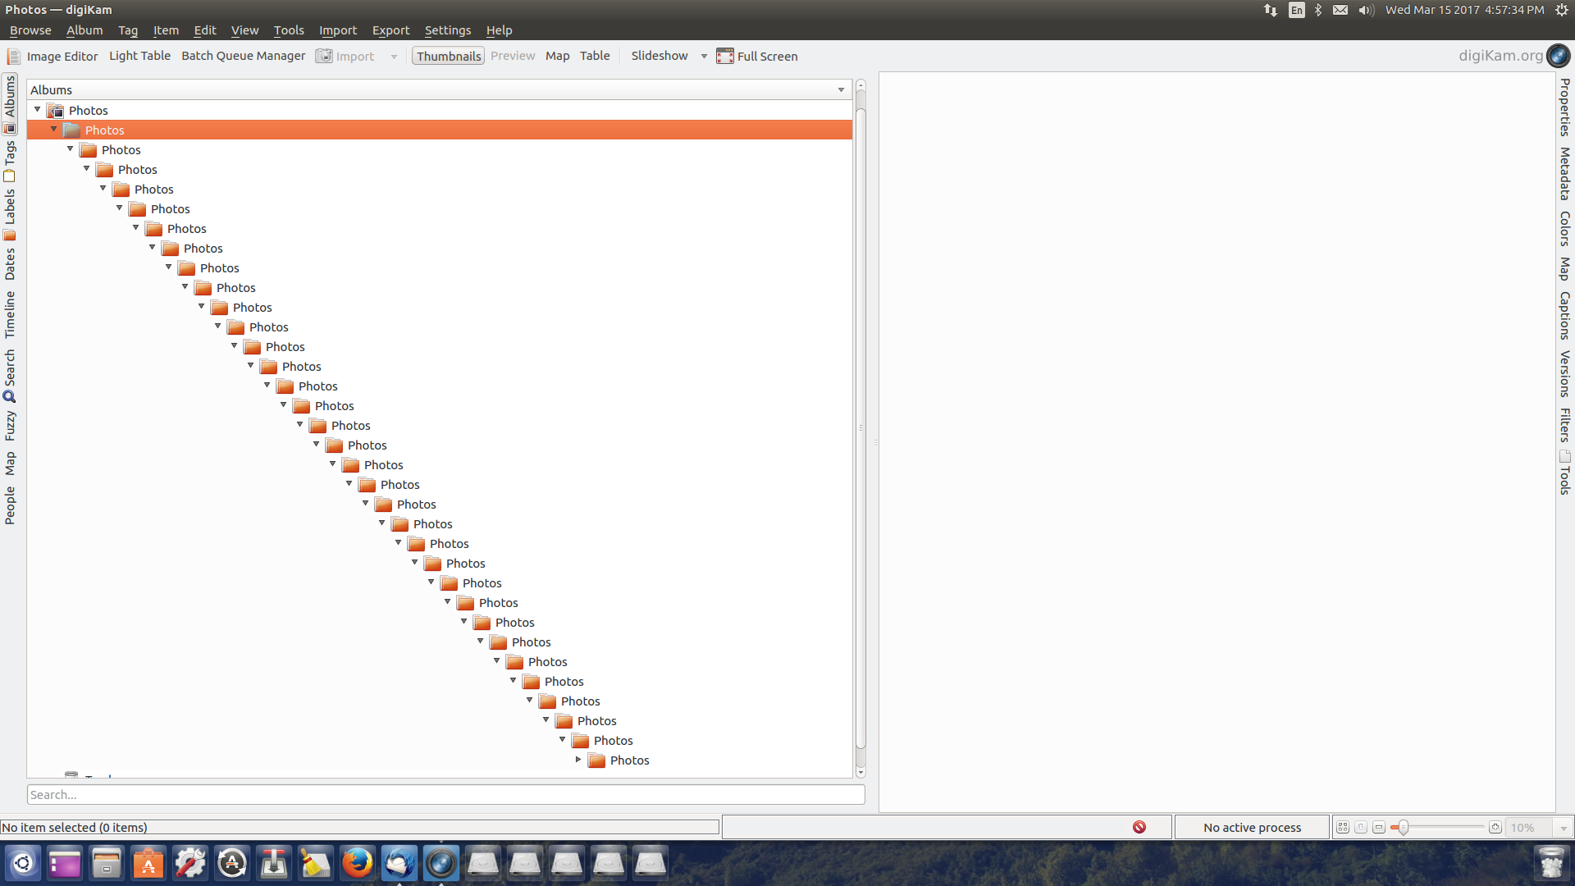Open the Metadata right sidebar tab
This screenshot has width=1575, height=886.
tap(1564, 173)
